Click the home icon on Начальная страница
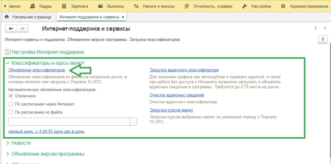The image size is (331, 164). (x=7, y=17)
